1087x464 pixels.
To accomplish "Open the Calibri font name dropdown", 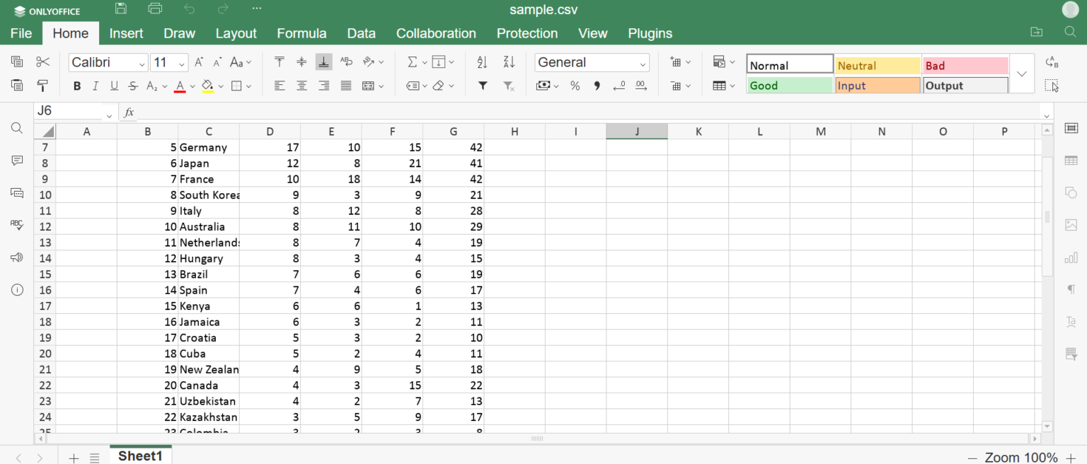I will point(108,62).
